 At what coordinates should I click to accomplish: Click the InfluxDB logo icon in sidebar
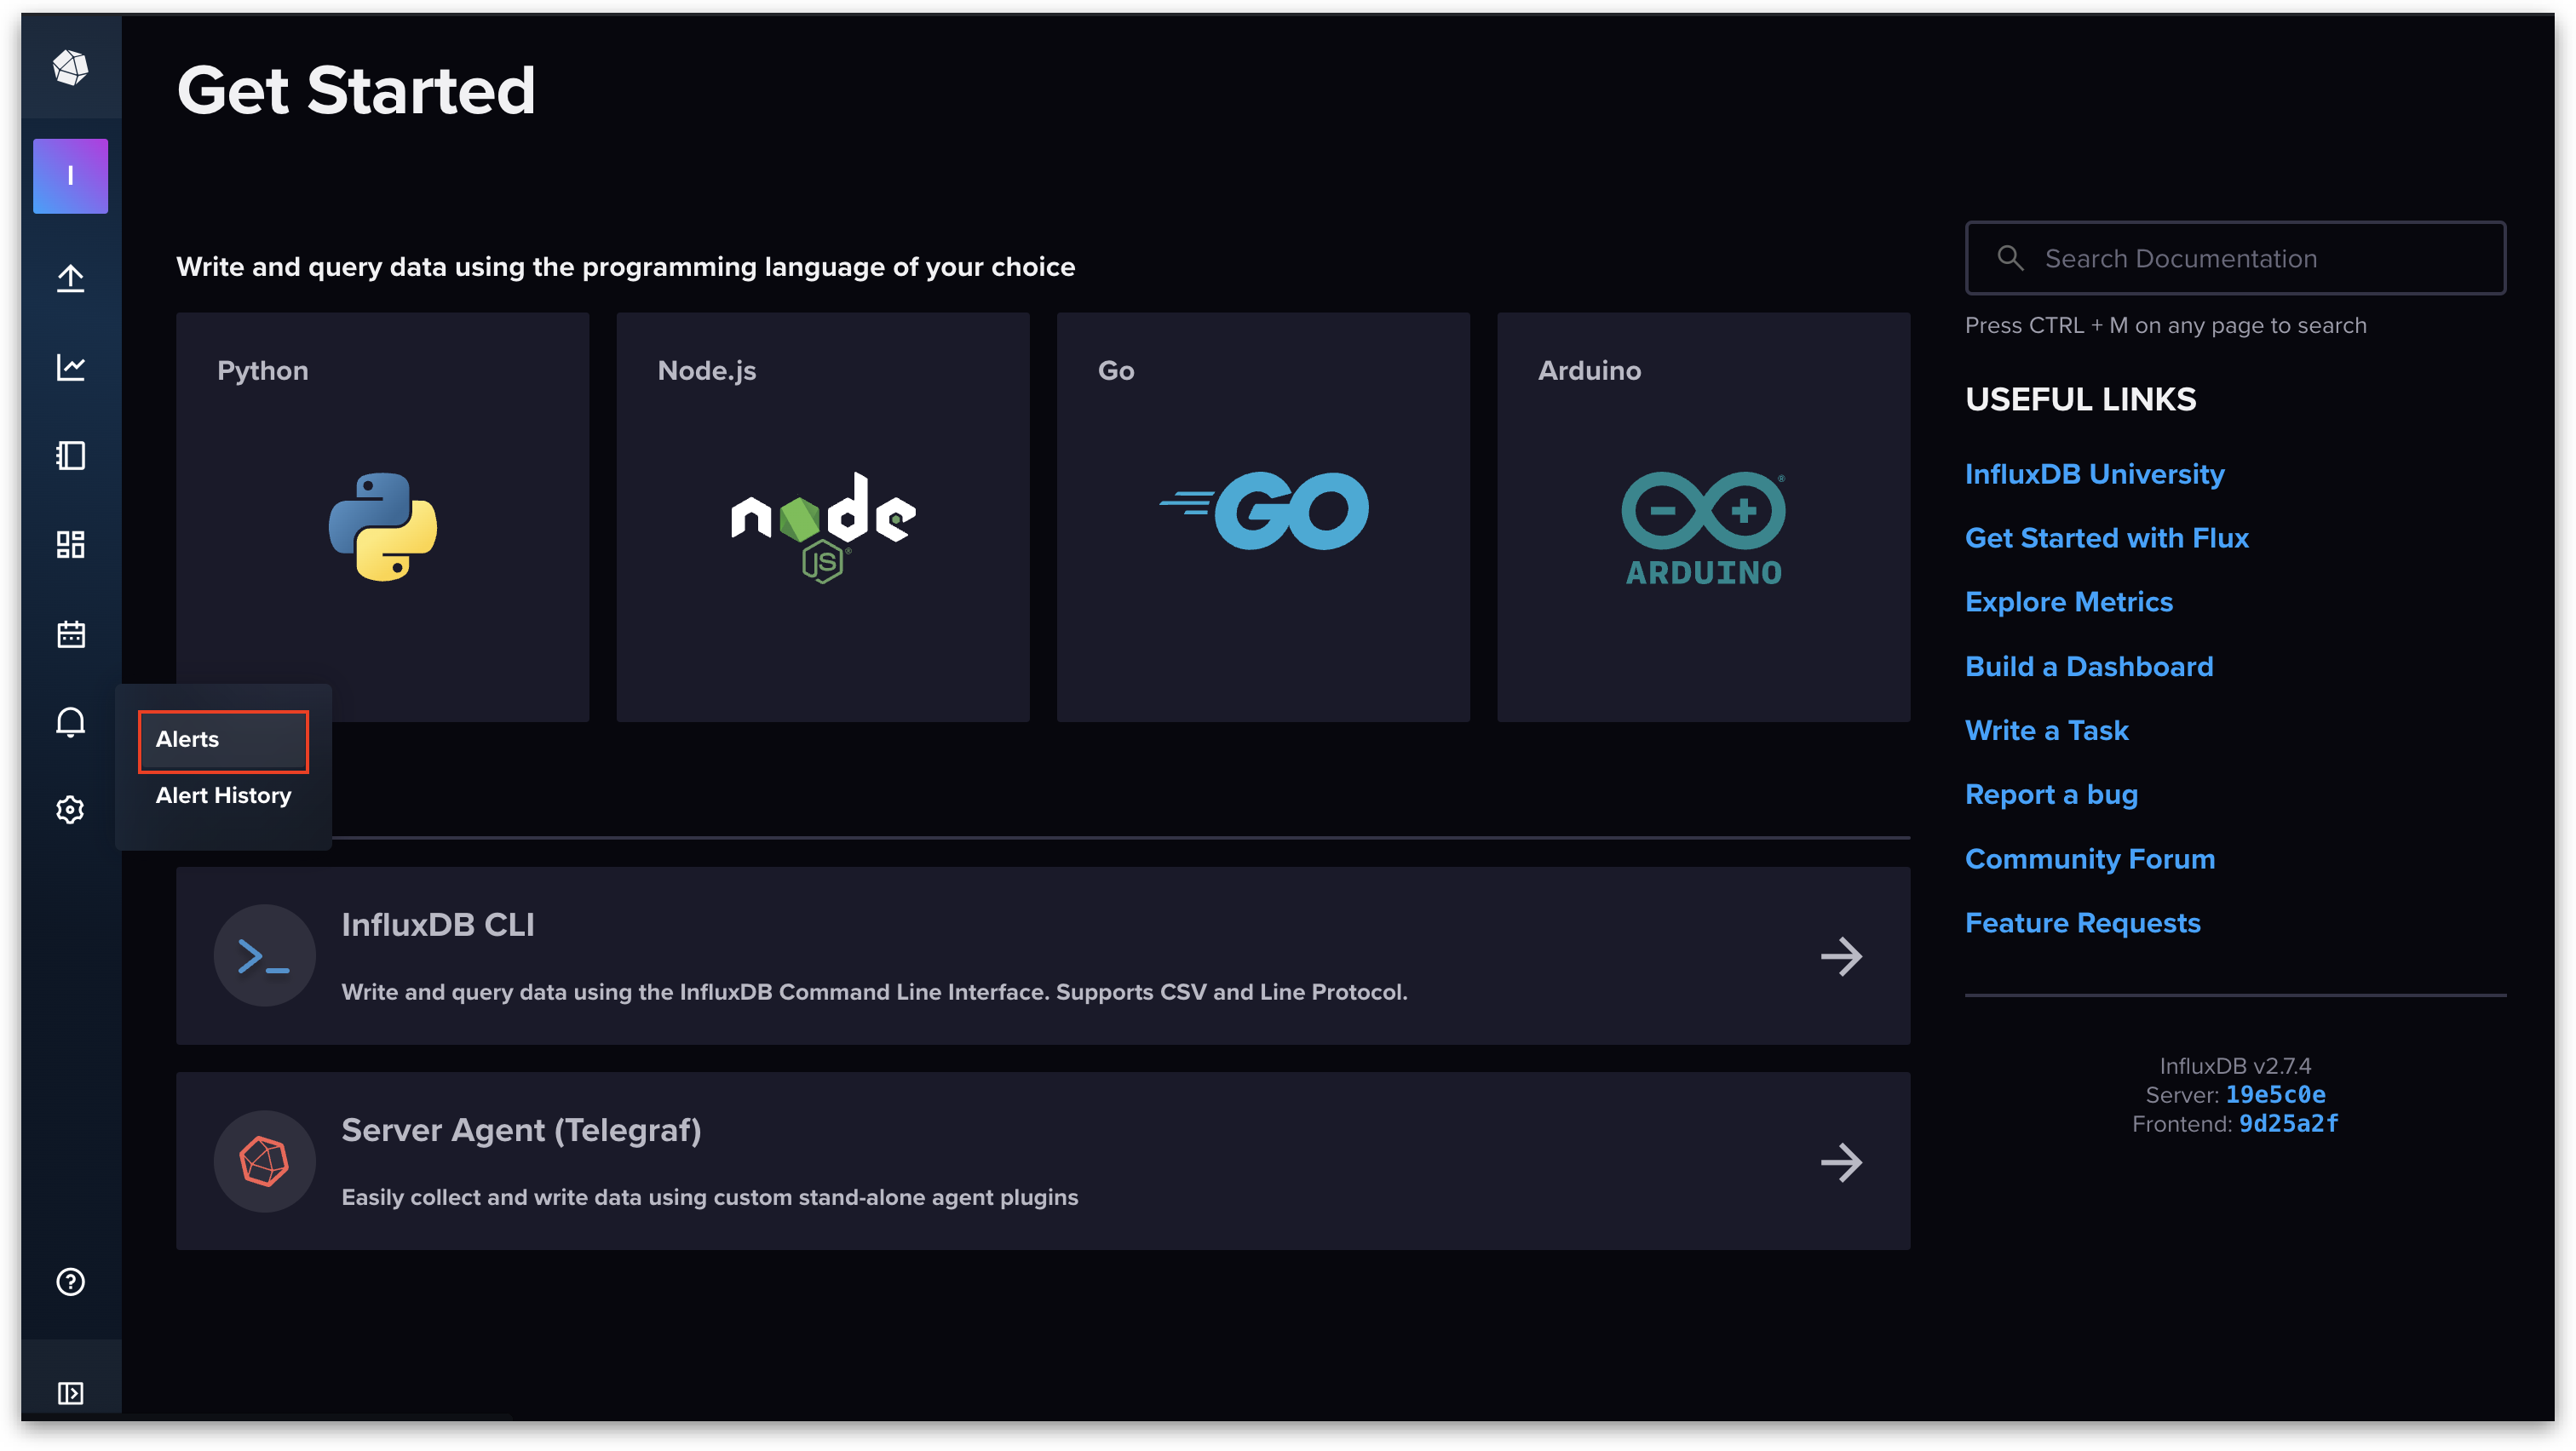click(70, 68)
